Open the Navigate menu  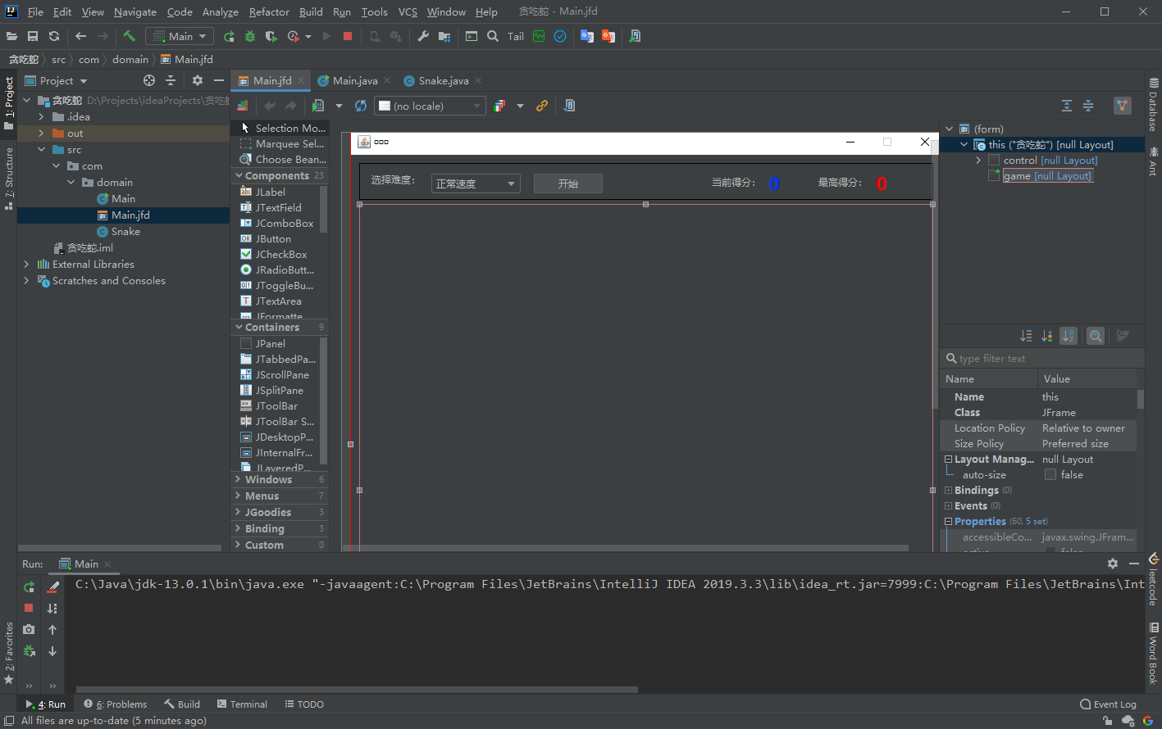tap(135, 11)
